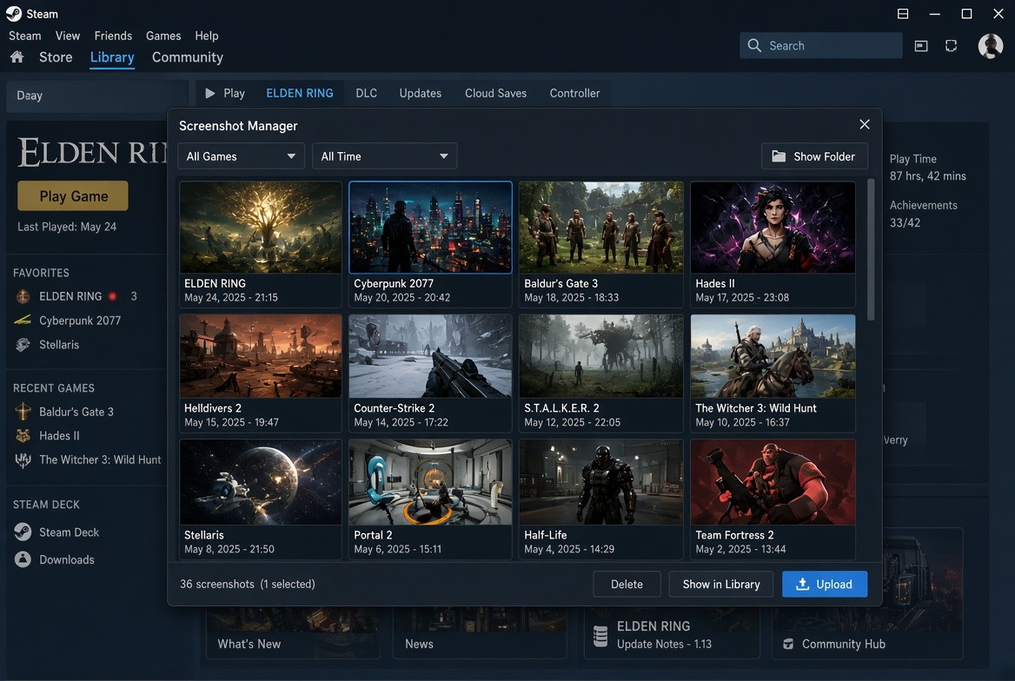Click the Steam Deck icon in the sidebar
1015x681 pixels.
pyautogui.click(x=23, y=532)
